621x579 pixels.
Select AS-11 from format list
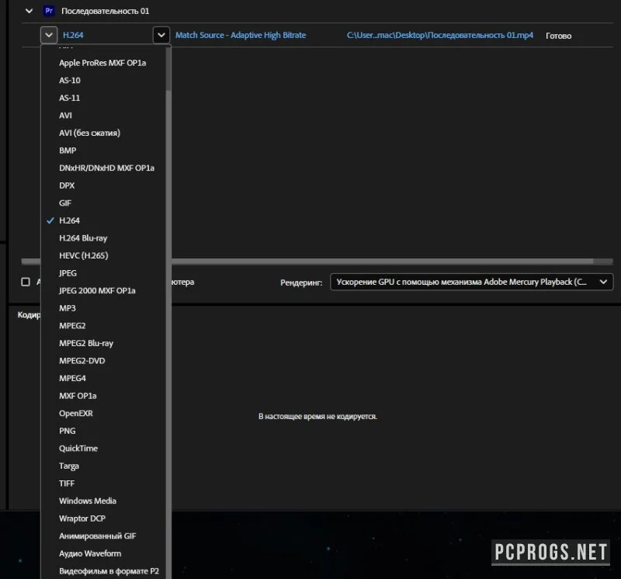coord(69,98)
